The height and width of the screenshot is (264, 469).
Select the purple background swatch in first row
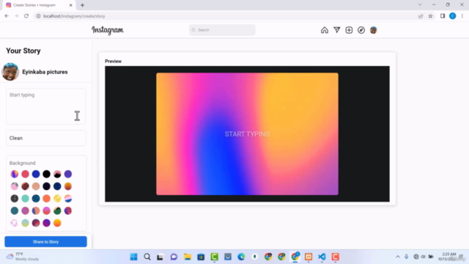point(68,174)
